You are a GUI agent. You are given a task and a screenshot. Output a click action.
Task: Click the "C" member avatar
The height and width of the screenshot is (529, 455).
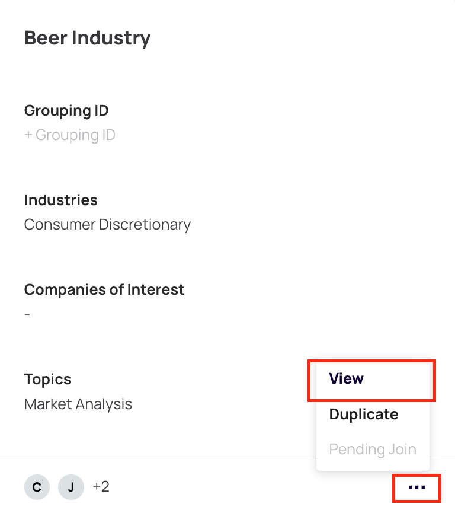pos(37,487)
